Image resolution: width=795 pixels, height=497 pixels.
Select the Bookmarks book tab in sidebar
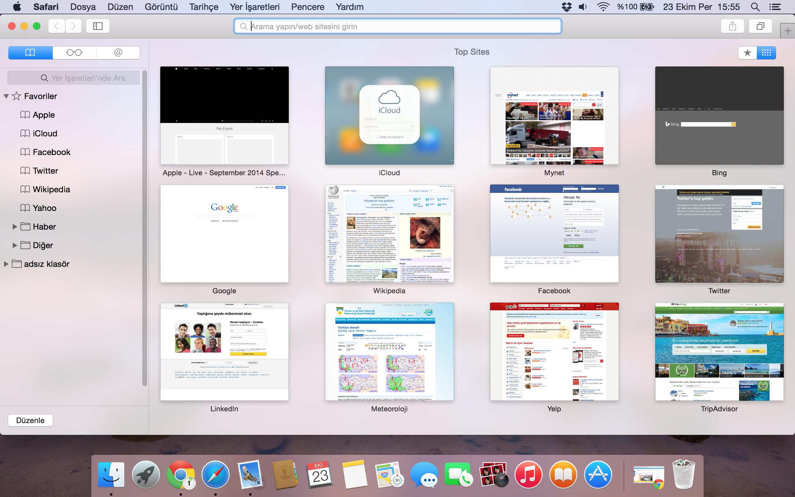pyautogui.click(x=30, y=52)
